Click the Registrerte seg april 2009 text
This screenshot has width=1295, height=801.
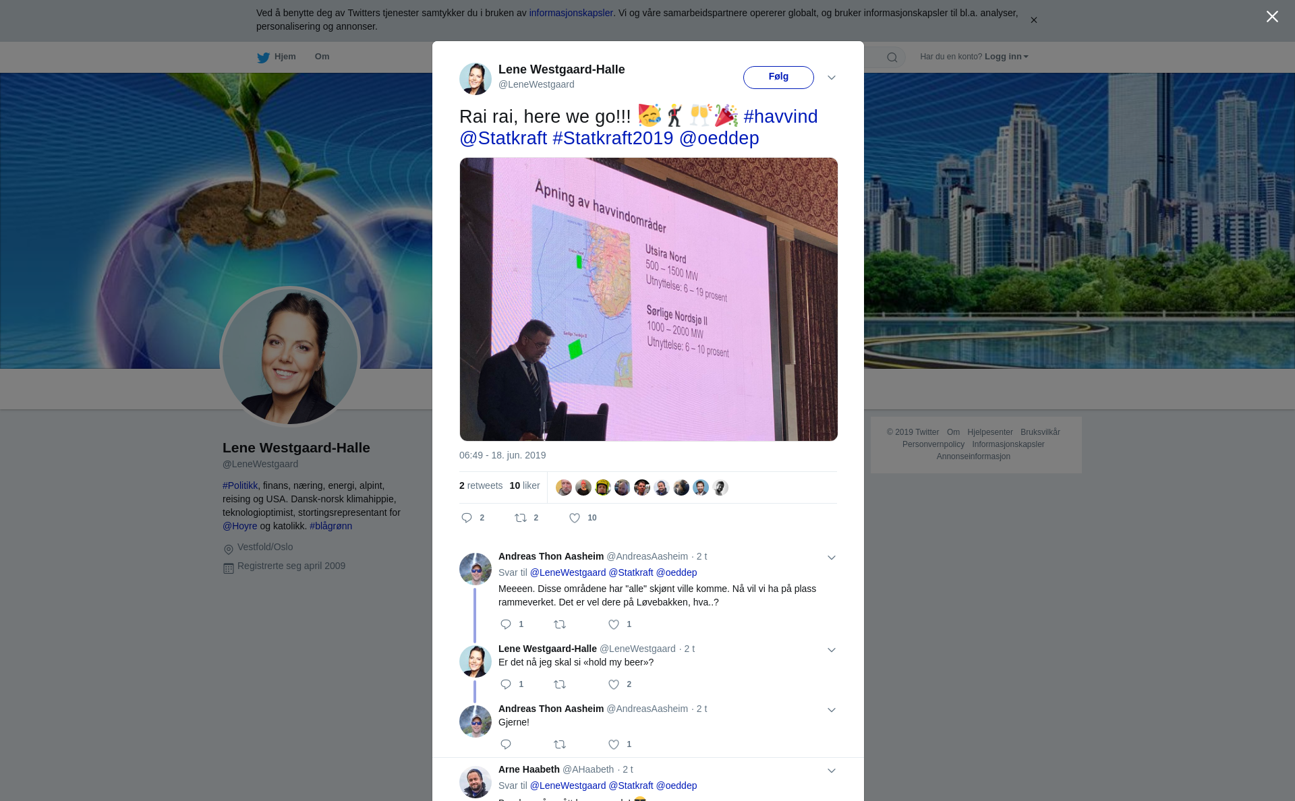pyautogui.click(x=291, y=566)
